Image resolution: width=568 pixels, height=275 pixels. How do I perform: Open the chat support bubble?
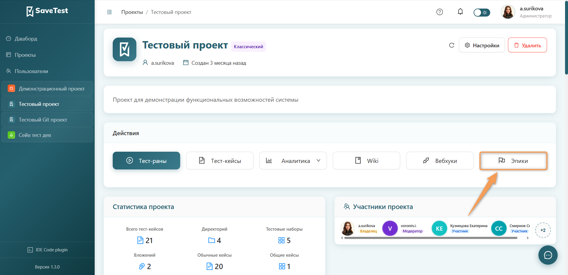coord(548,255)
